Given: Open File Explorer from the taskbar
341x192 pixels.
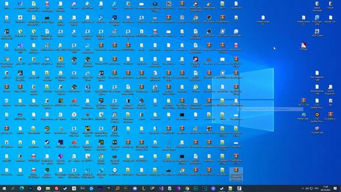Looking at the screenshot, I should (48, 188).
